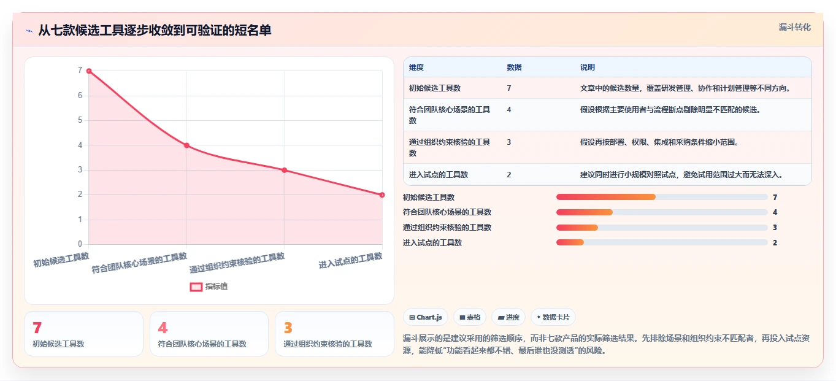Click the footer note starting 漏斗展示的是建议采用

click(607, 344)
